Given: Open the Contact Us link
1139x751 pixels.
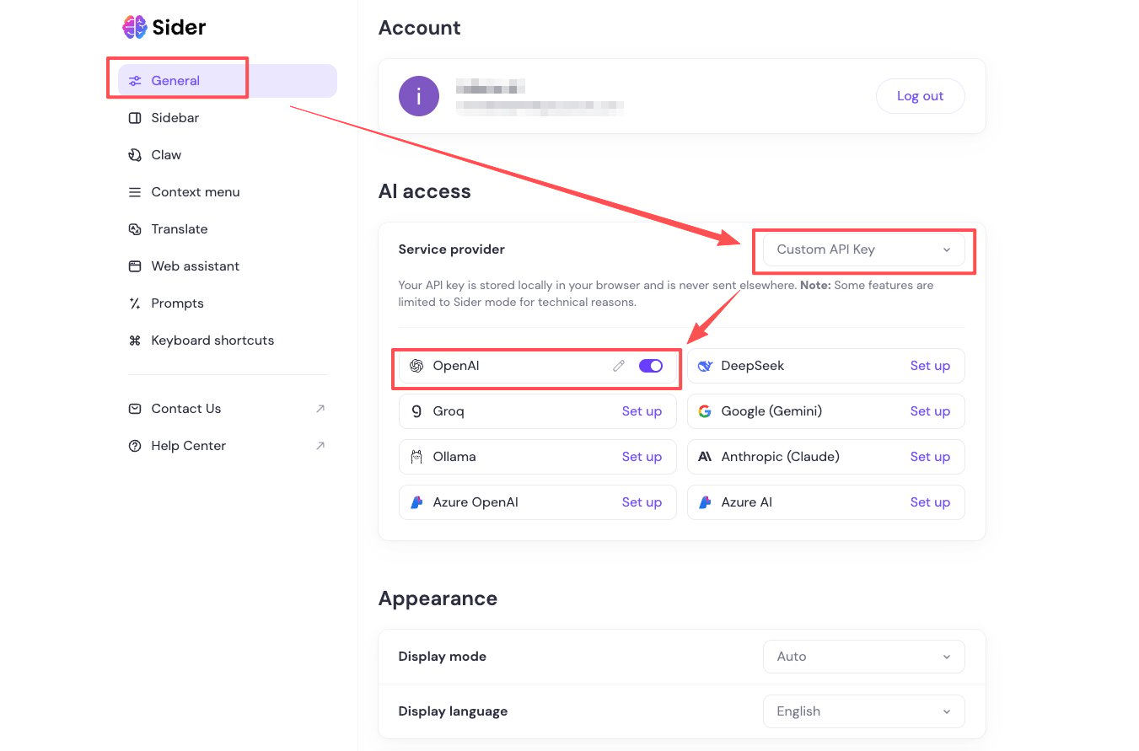Looking at the screenshot, I should click(x=228, y=409).
